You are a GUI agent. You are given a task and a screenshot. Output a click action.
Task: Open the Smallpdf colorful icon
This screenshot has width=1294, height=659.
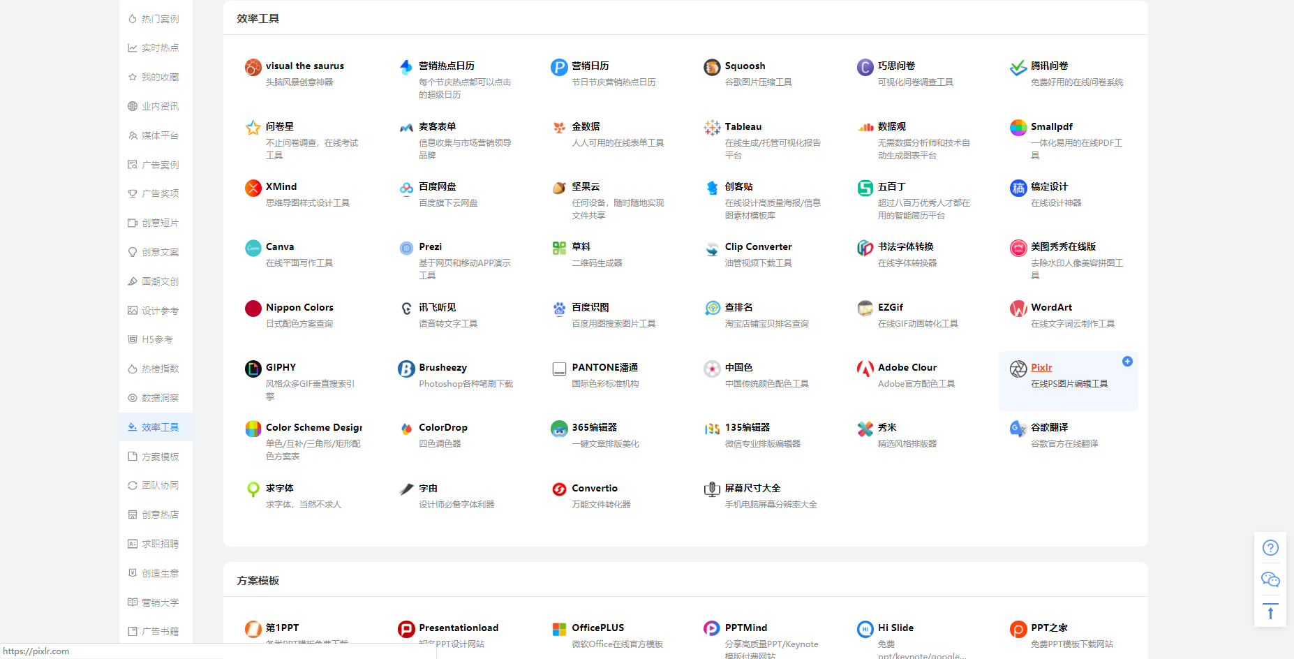coord(1018,128)
